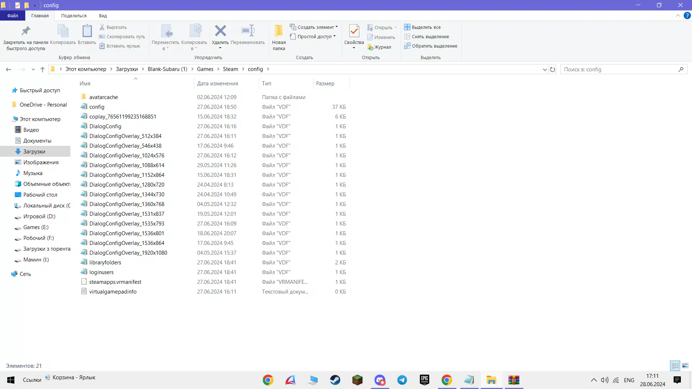Collapse the ribbon with the chevron

point(678,15)
